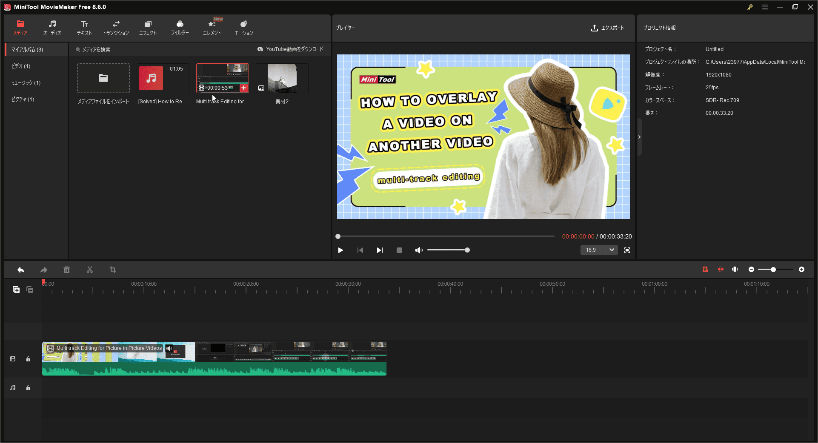
Task: Open the crop tool in timeline toolbar
Action: [112, 270]
